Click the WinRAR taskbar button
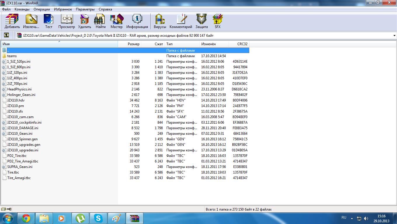This screenshot has height=224, width=397. 135,218
